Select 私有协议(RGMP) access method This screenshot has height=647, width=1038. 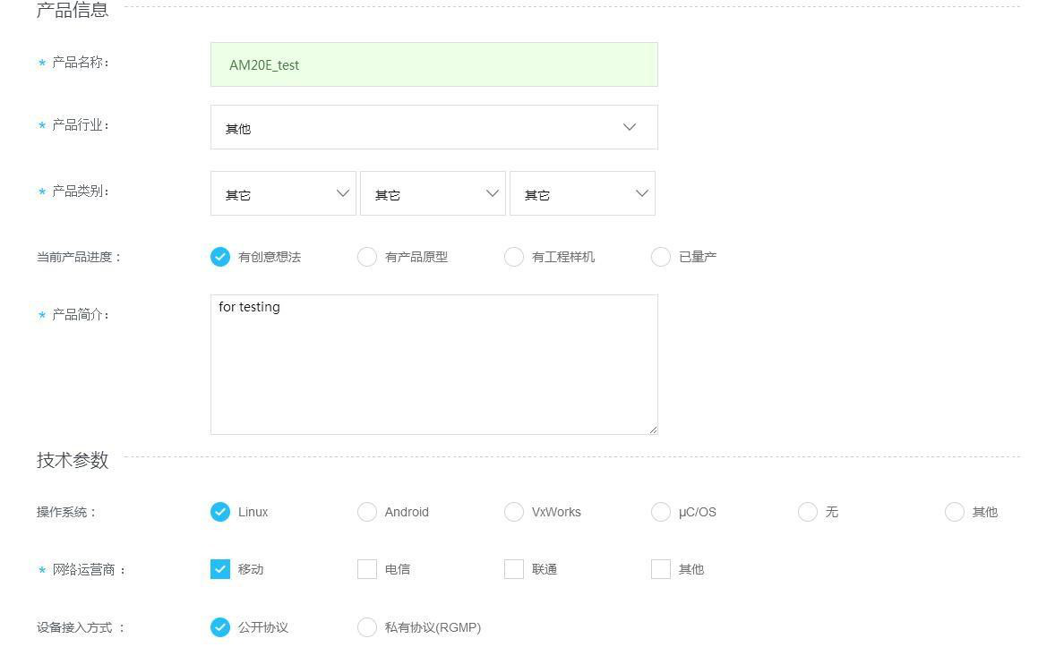tap(367, 627)
